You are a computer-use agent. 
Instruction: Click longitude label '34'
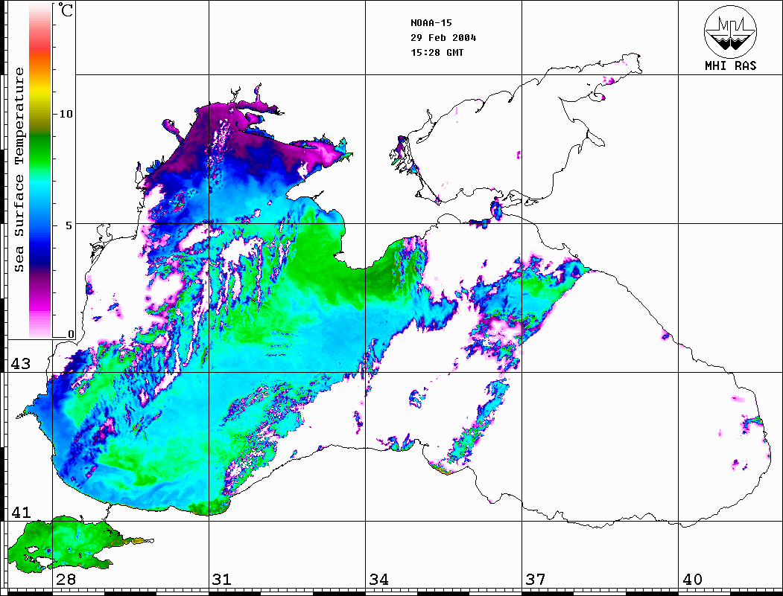(379, 580)
